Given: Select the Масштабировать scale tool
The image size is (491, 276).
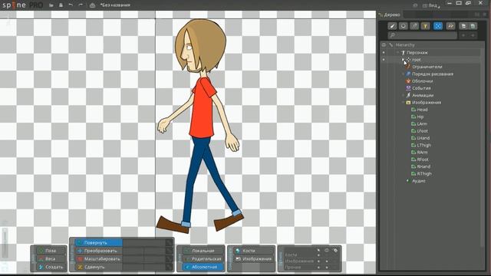Looking at the screenshot, I should point(99,259).
